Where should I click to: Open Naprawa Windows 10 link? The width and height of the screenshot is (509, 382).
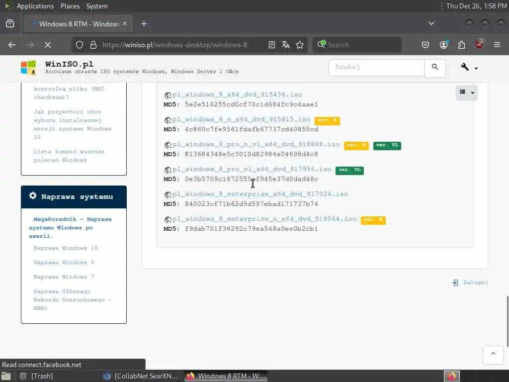click(x=66, y=248)
